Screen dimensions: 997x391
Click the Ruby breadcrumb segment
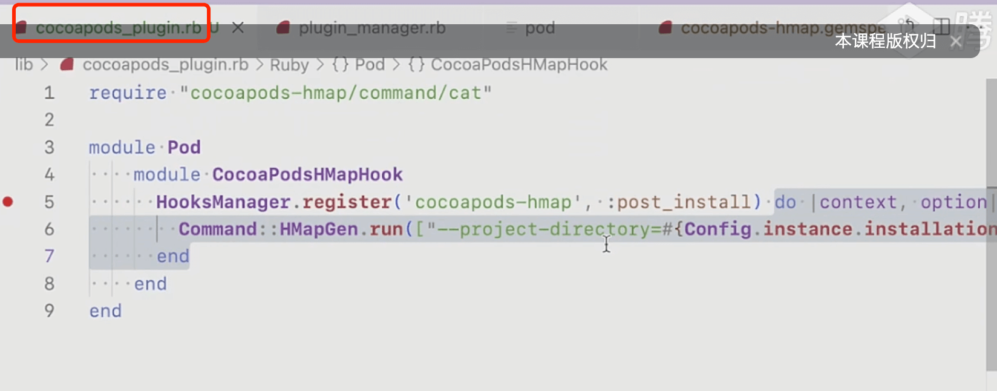tap(289, 65)
